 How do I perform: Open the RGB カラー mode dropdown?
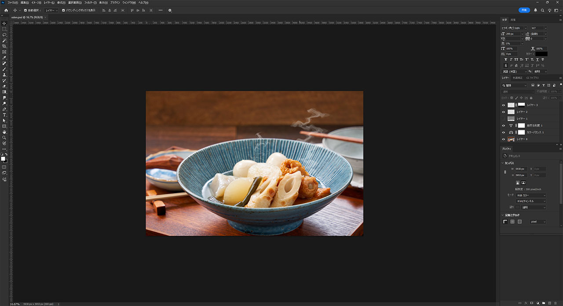point(531,195)
